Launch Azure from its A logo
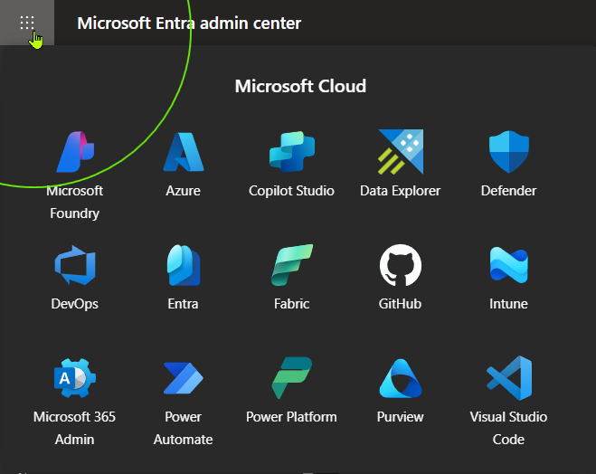596x474 pixels. pyautogui.click(x=184, y=152)
